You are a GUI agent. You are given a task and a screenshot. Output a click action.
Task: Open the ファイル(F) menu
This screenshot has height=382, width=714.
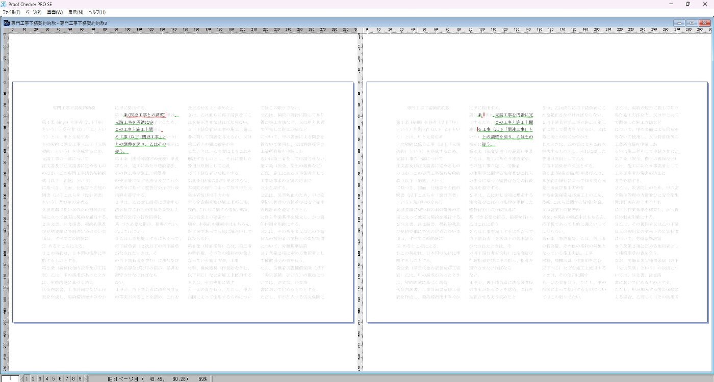pos(11,12)
